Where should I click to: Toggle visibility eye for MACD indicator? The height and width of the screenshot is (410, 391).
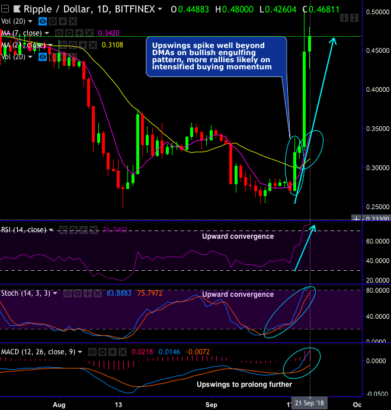click(x=92, y=352)
